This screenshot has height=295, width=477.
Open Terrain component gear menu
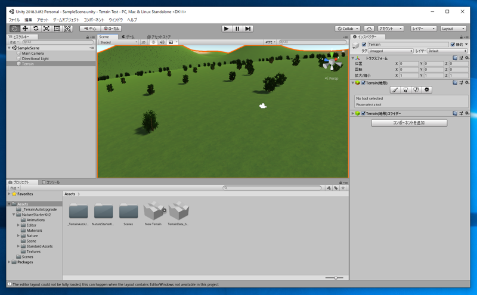click(467, 83)
